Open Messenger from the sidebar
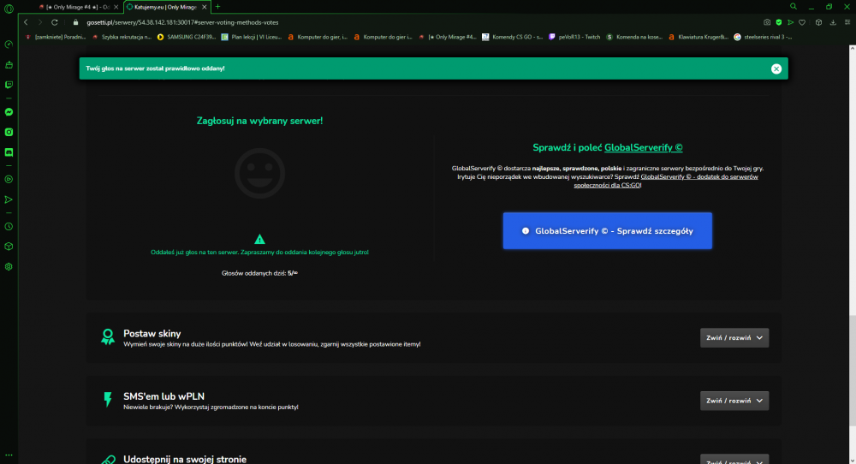This screenshot has width=856, height=464. click(x=9, y=112)
